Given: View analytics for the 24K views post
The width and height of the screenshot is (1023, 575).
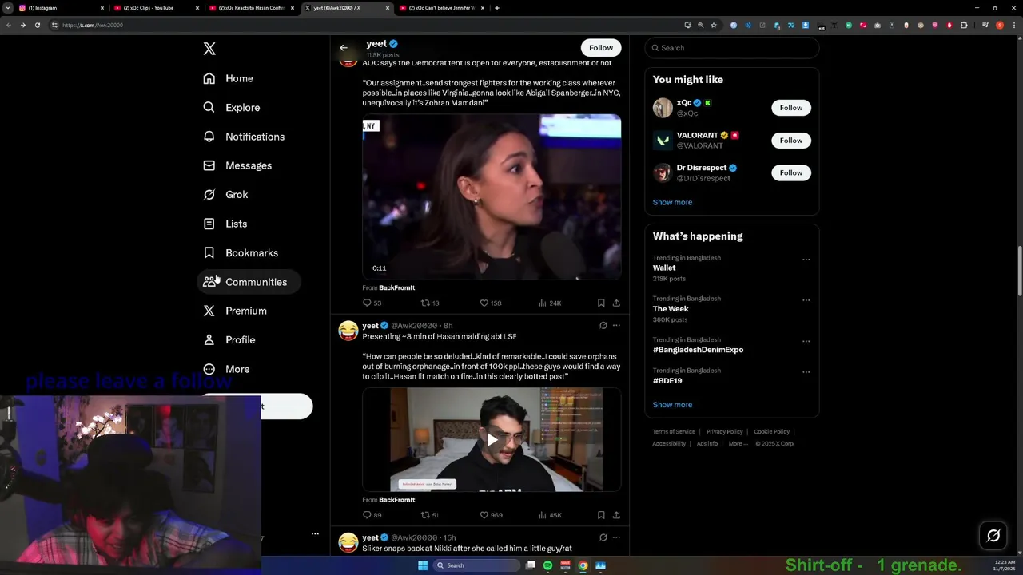Looking at the screenshot, I should pyautogui.click(x=550, y=303).
